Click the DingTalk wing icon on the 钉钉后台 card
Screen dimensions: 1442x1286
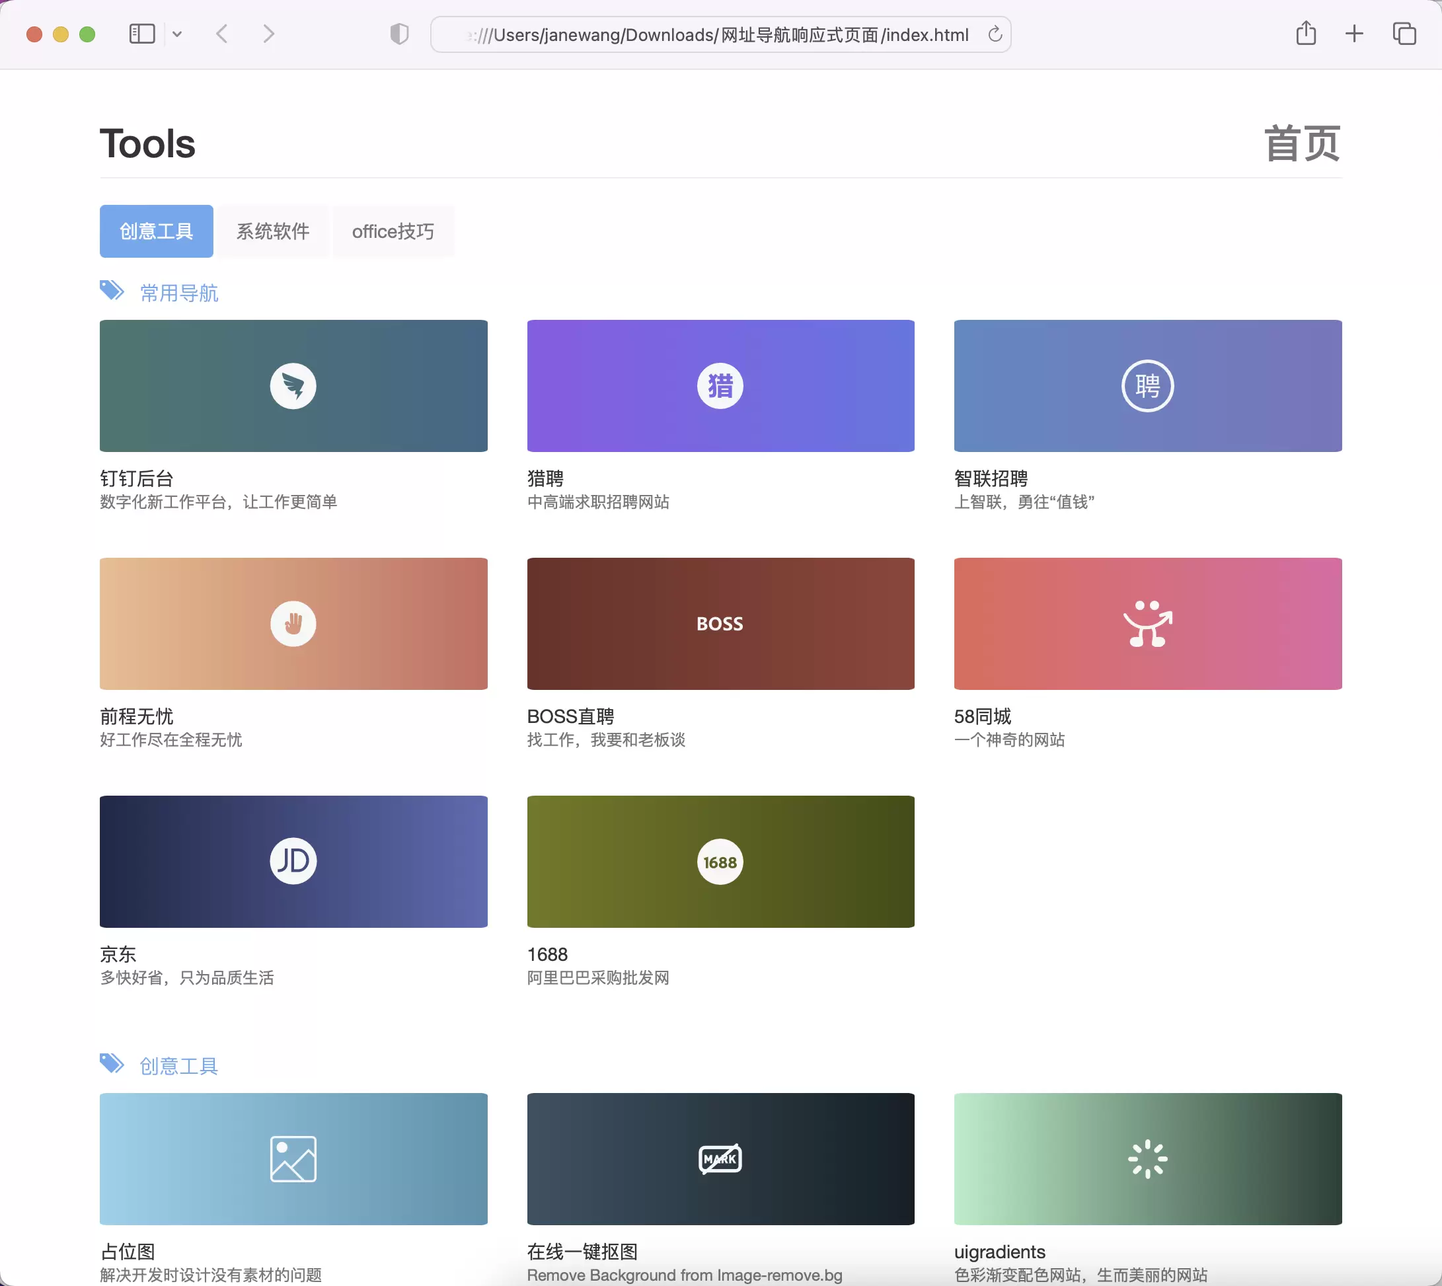(x=293, y=386)
